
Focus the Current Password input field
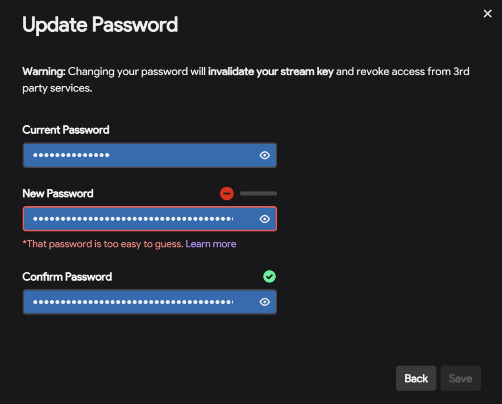click(150, 155)
